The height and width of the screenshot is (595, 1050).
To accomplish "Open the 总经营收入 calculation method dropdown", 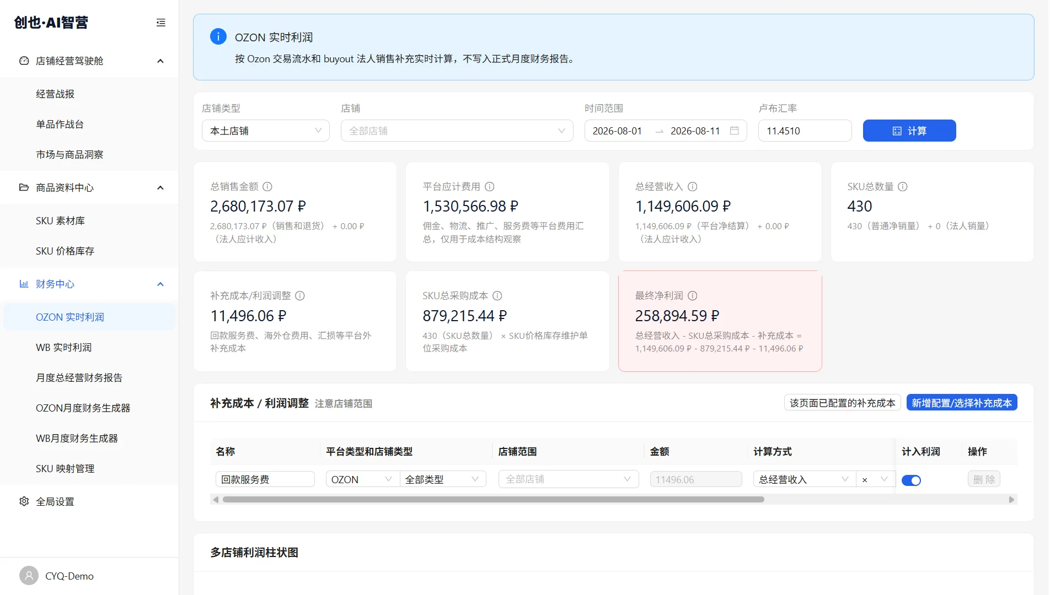I will (x=804, y=479).
